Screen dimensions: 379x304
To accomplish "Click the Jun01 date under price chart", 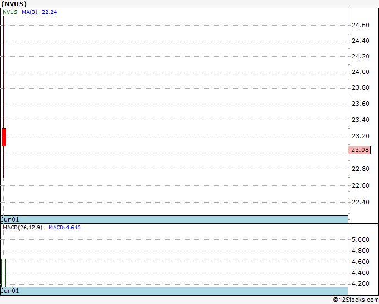I will pyautogui.click(x=10, y=219).
